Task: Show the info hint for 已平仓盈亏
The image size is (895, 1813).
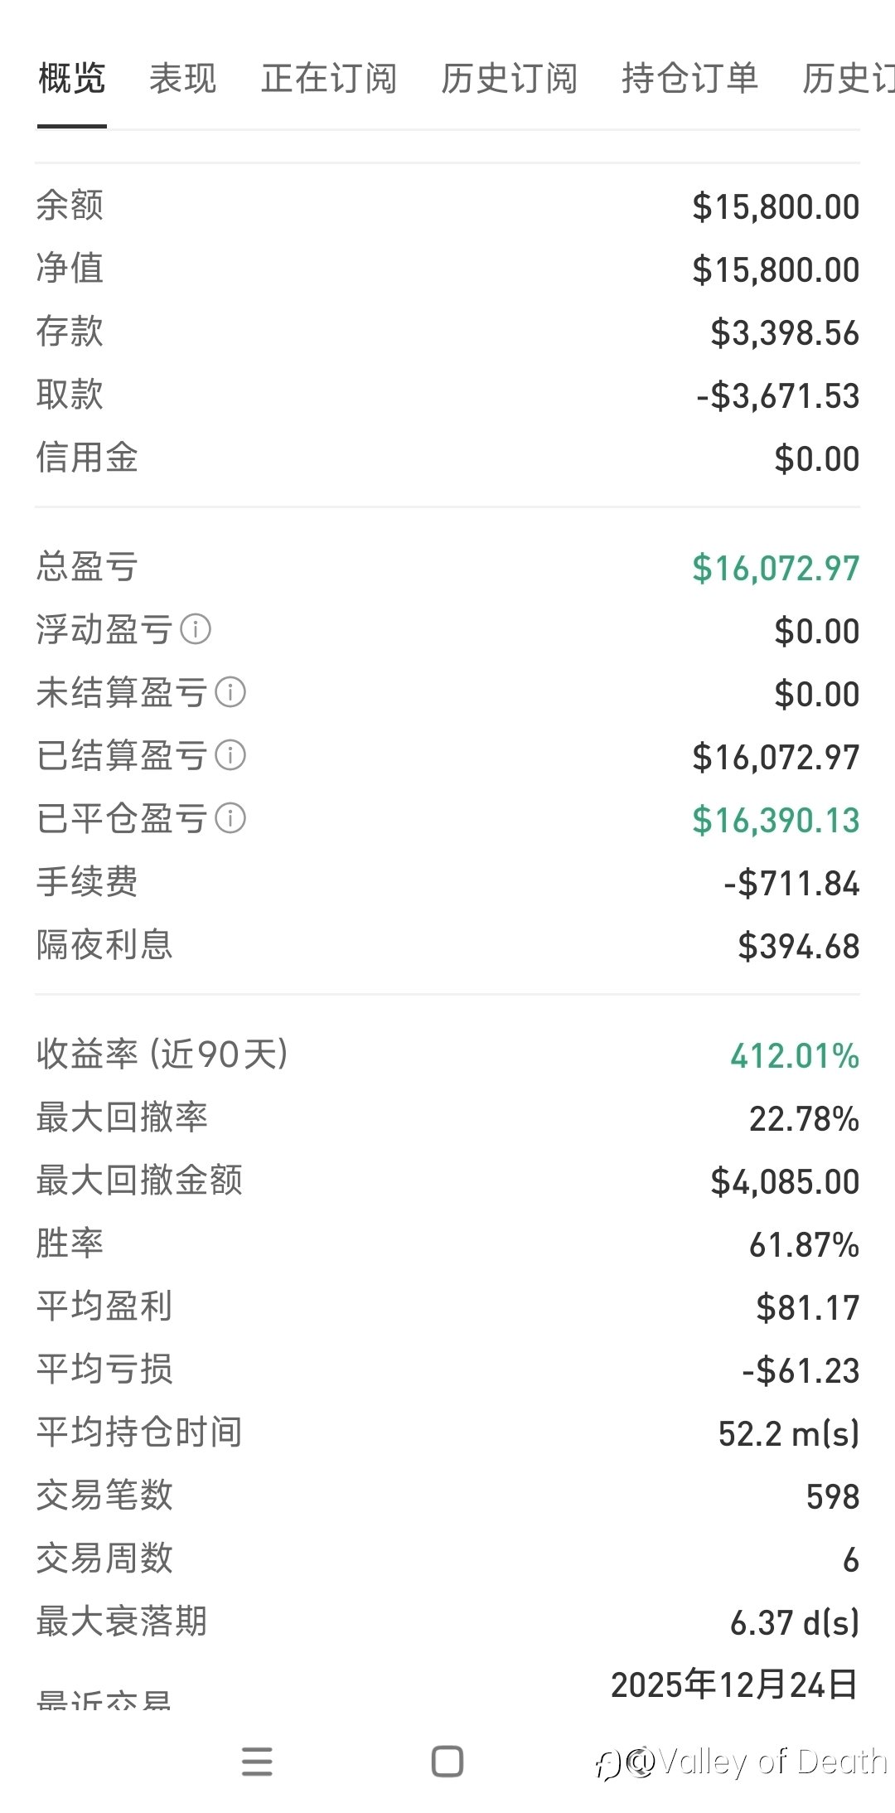Action: (230, 818)
